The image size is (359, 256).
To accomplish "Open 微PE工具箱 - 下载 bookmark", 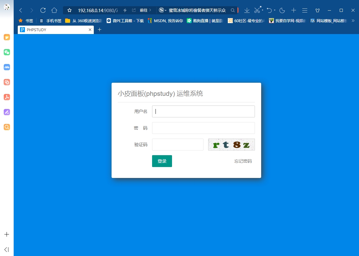I will (x=125, y=21).
